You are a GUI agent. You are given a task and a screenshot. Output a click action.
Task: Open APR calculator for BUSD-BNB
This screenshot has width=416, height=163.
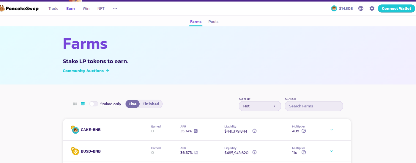(x=196, y=153)
